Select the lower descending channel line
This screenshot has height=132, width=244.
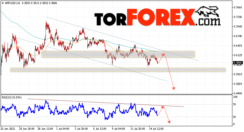(92, 59)
